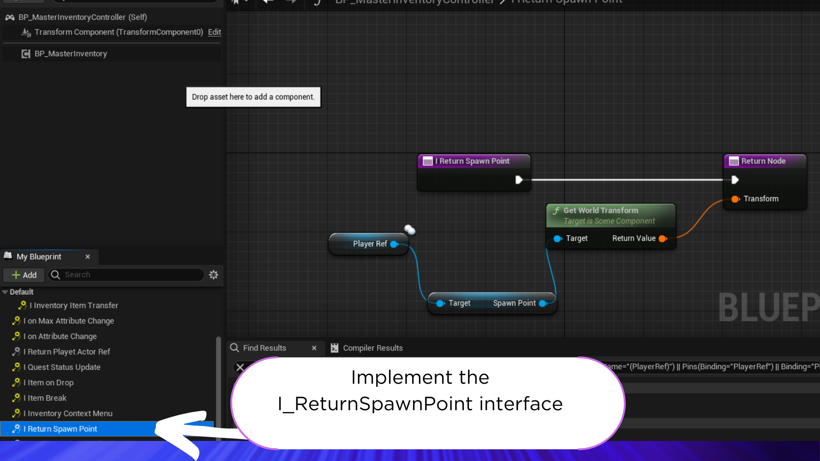Click the close button on Find Results tab
820x461 pixels.
pos(314,347)
